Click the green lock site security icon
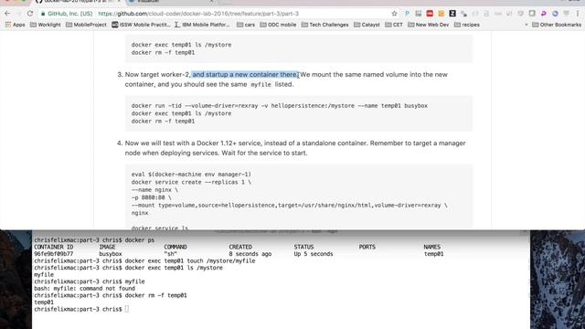The width and height of the screenshot is (585, 329). (43, 14)
